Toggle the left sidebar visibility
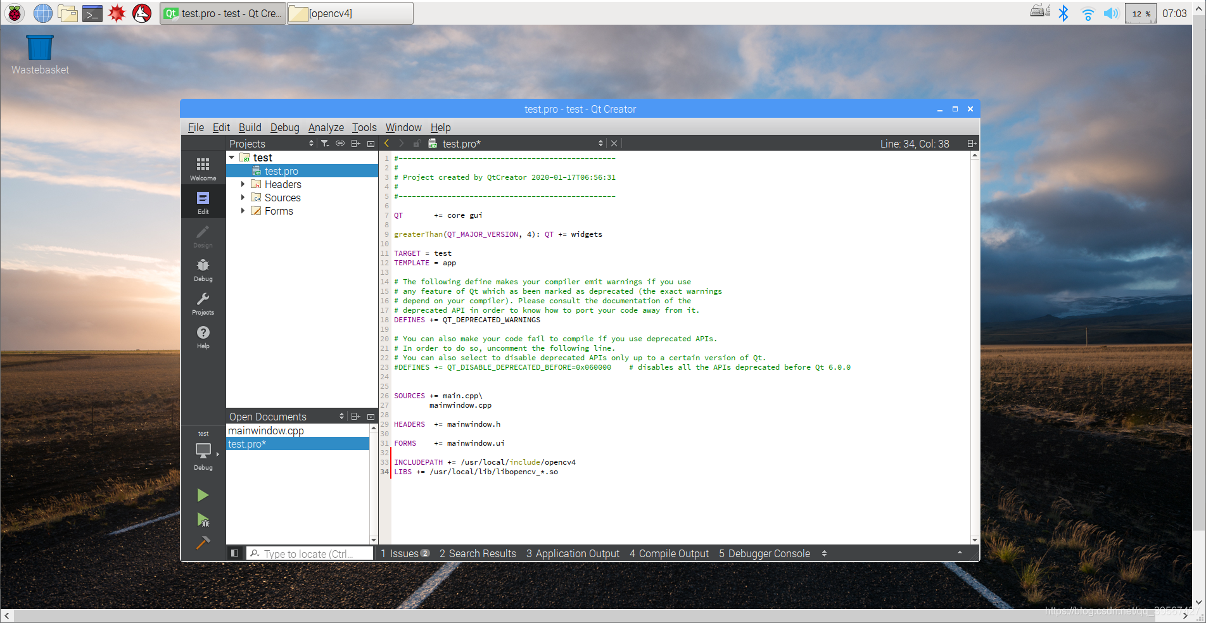This screenshot has width=1206, height=623. [x=234, y=553]
